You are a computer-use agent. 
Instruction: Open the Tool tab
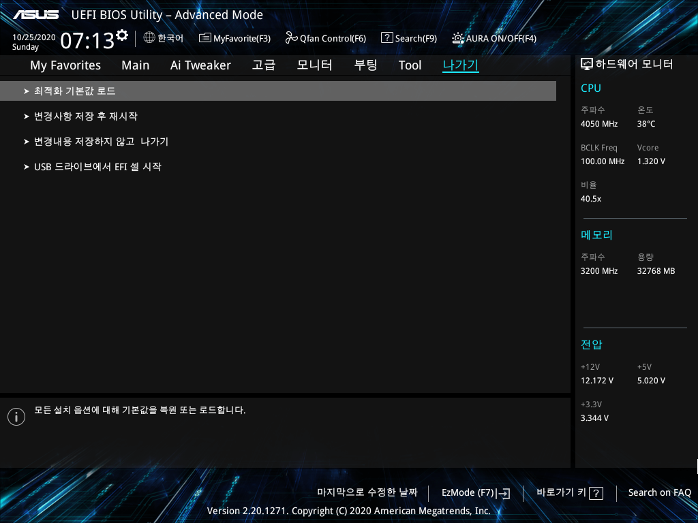[x=410, y=65]
